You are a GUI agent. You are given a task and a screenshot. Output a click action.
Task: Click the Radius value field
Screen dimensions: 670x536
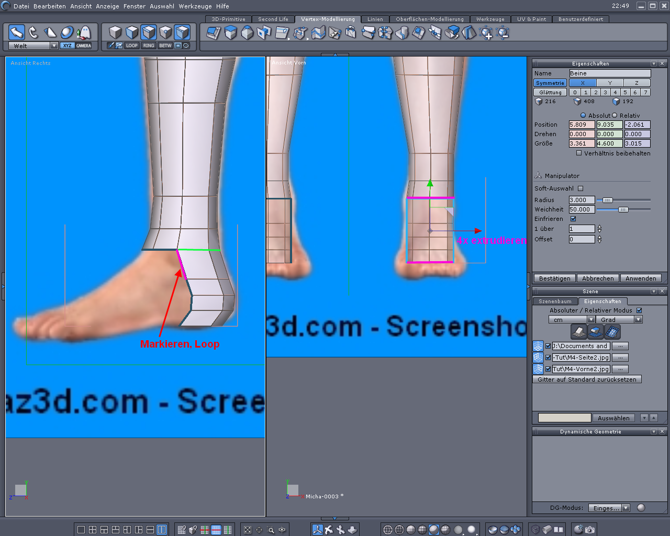582,200
